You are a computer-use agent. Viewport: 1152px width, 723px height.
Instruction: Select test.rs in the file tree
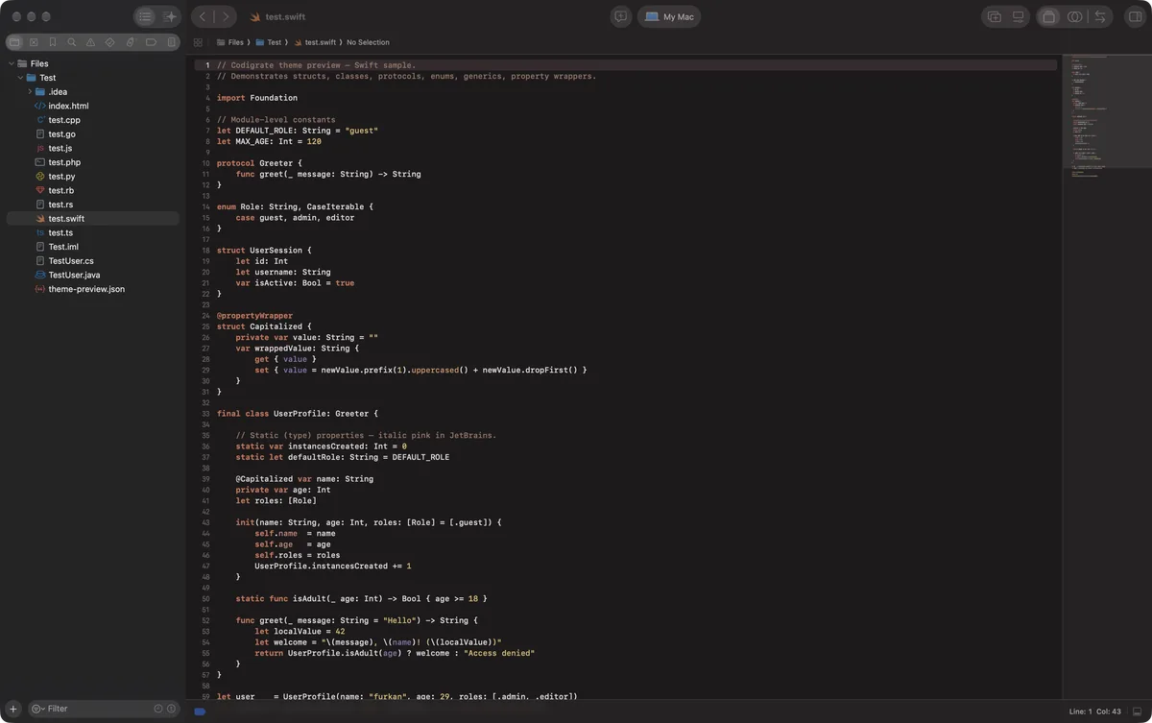pos(92,205)
